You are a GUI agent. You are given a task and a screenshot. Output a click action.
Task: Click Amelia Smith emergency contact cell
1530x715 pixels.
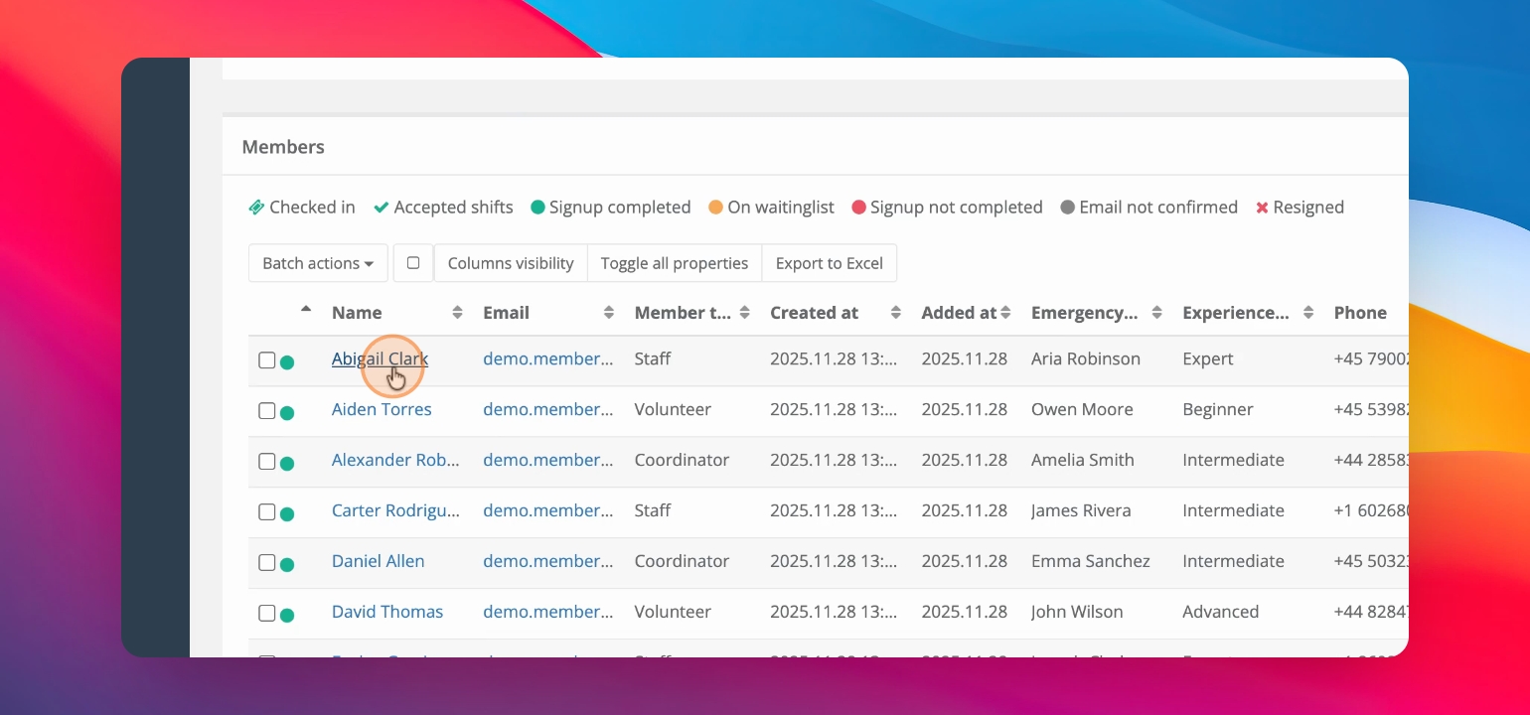tap(1083, 461)
